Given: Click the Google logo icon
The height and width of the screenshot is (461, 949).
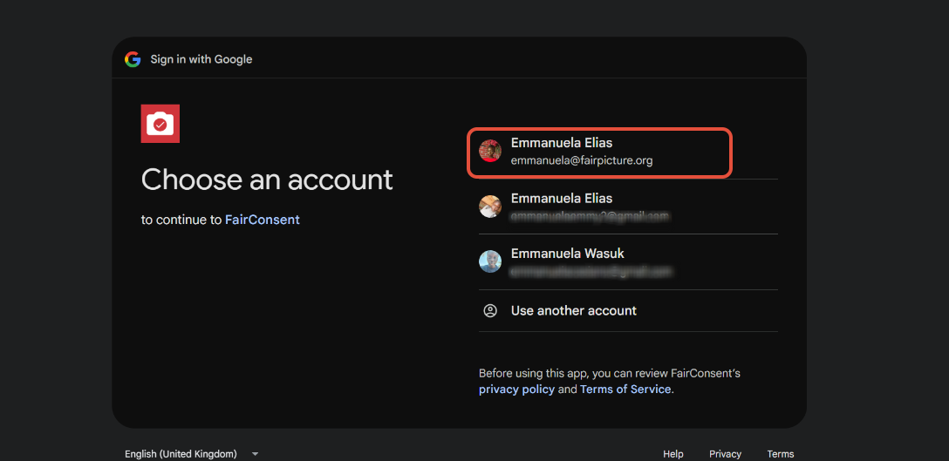Looking at the screenshot, I should click(x=133, y=59).
